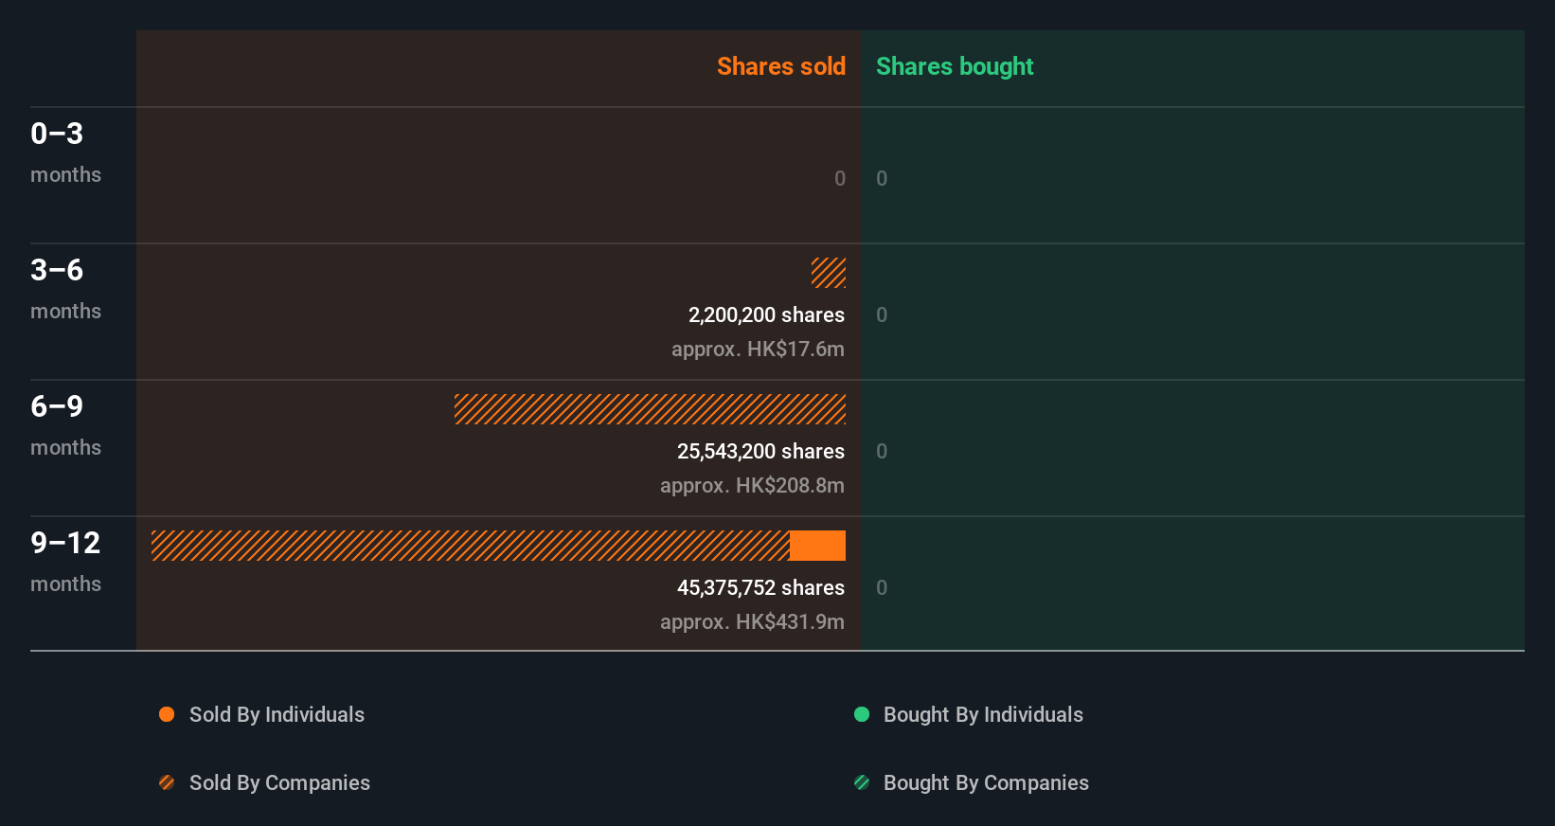Select the Sold By Companies legend label
The width and height of the screenshot is (1555, 826).
279,782
